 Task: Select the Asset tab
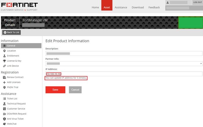tap(107, 5)
